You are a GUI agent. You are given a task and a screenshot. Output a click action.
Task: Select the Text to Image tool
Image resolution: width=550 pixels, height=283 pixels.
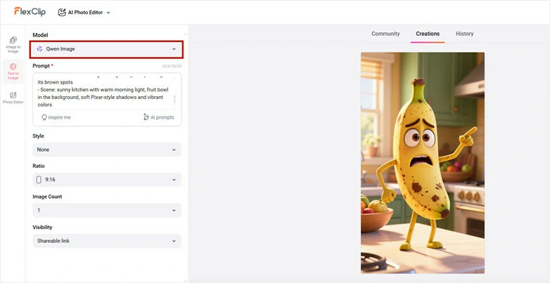coord(13,71)
